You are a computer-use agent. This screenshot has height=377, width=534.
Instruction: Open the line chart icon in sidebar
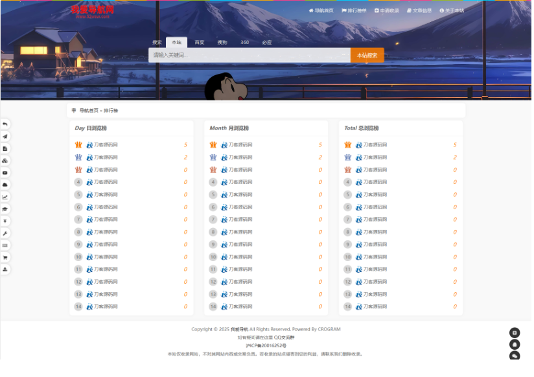point(5,197)
